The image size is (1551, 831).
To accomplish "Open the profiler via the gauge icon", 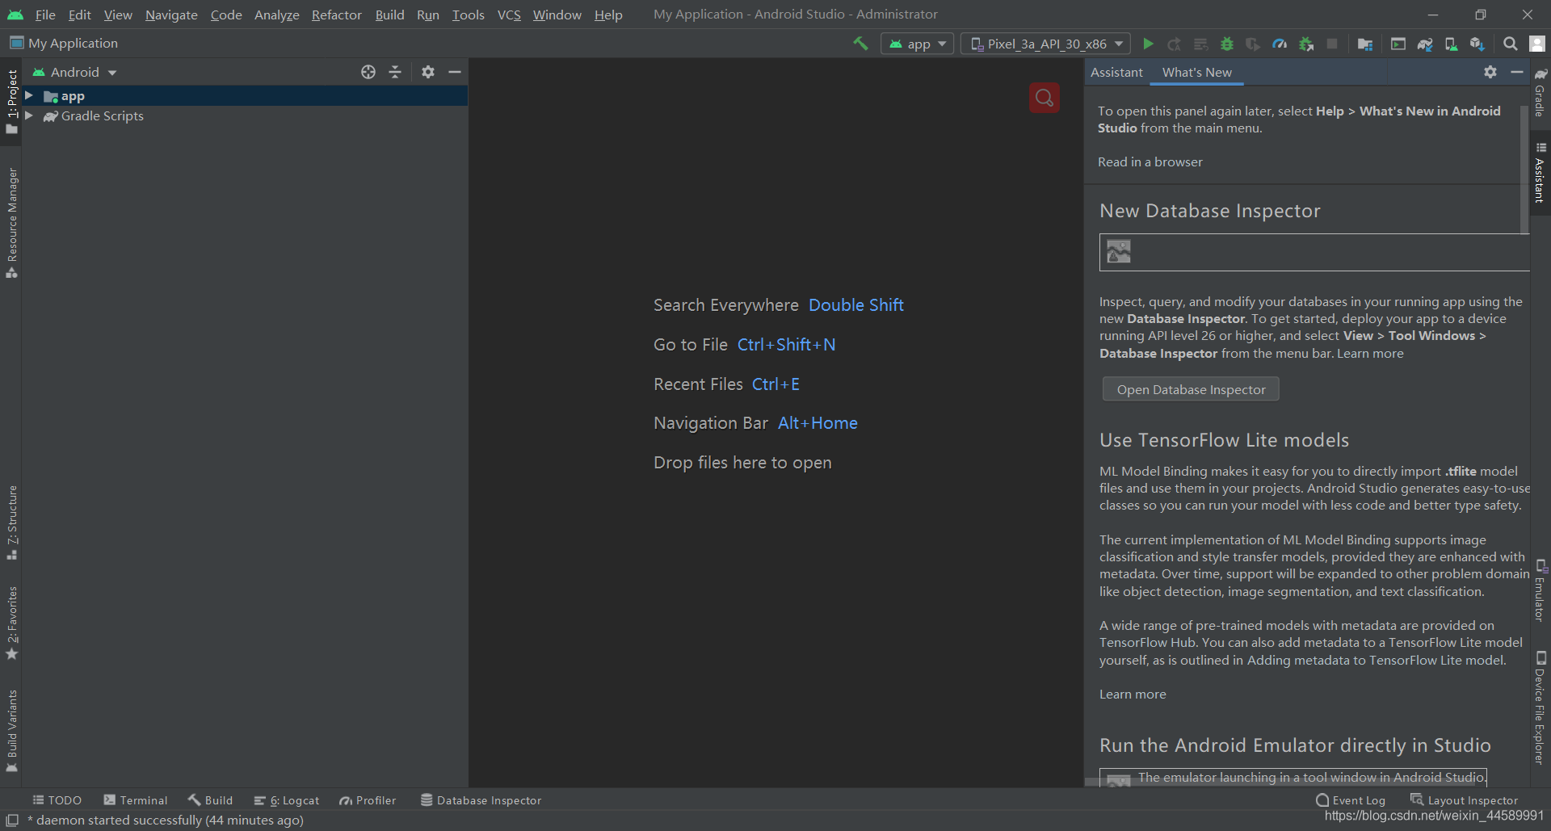I will (1280, 44).
